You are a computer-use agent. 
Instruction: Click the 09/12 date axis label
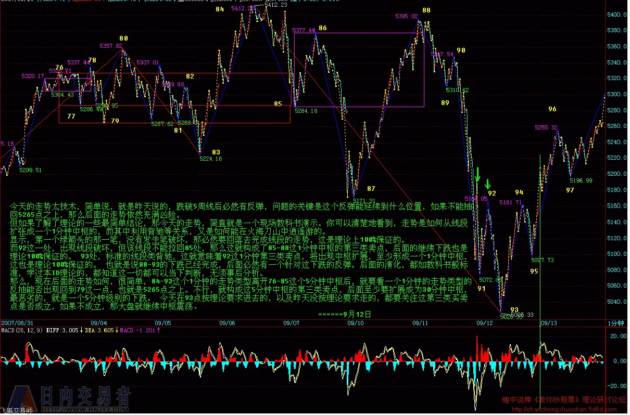point(484,323)
